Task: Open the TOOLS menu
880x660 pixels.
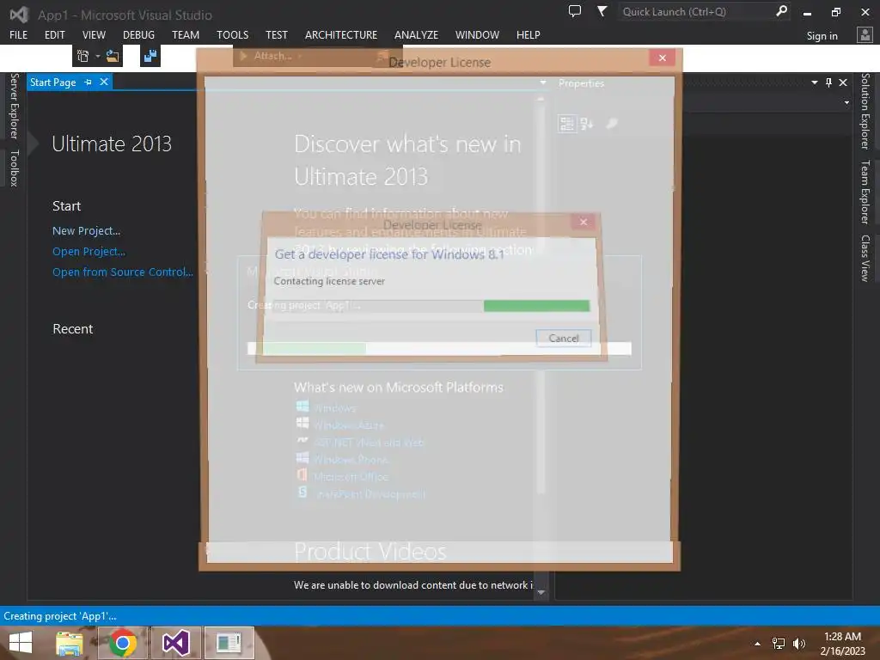Action: [232, 34]
